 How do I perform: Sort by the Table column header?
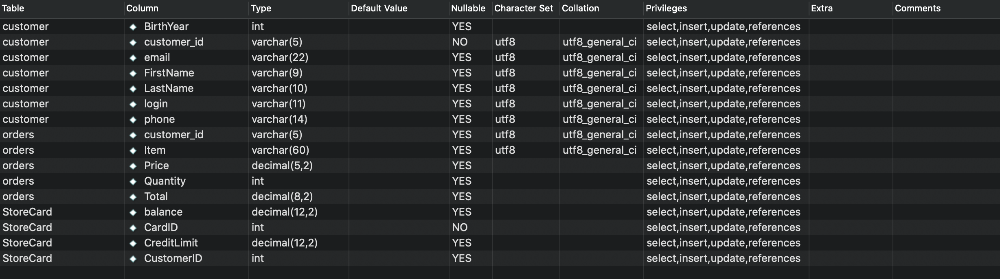13,8
